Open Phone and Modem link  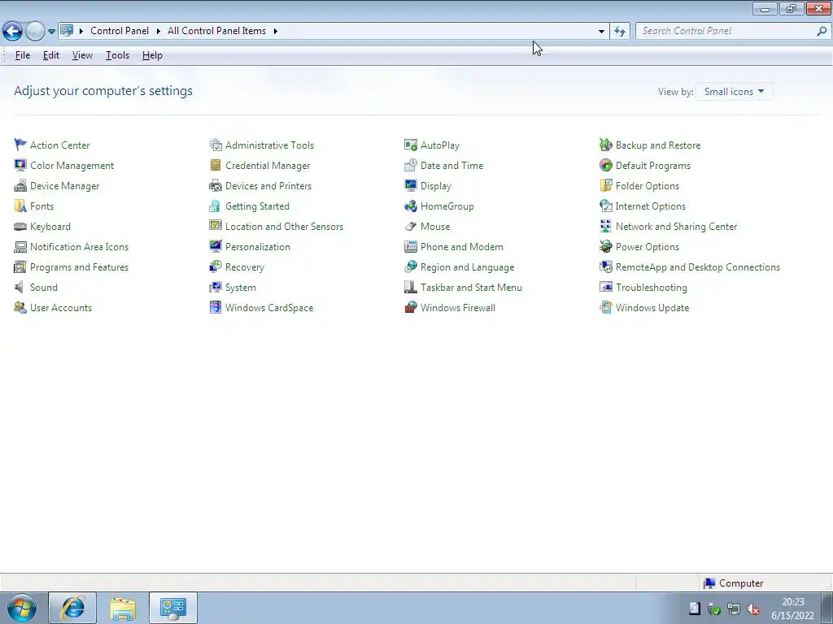coord(462,247)
